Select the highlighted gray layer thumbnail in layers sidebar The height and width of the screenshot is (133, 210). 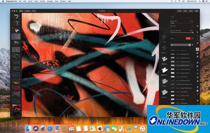16,36
